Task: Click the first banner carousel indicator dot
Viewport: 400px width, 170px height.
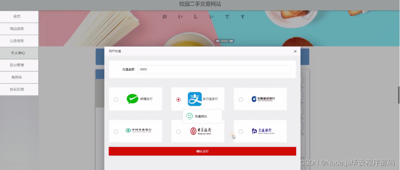Action: [x=218, y=41]
